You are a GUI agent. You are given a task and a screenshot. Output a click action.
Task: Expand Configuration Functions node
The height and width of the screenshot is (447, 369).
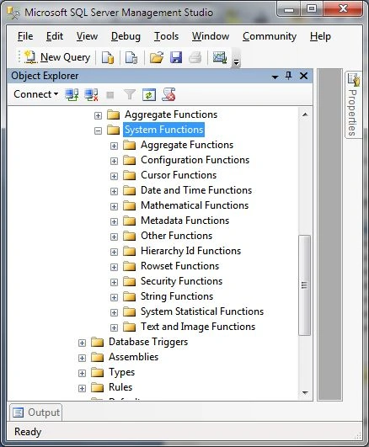coord(114,161)
